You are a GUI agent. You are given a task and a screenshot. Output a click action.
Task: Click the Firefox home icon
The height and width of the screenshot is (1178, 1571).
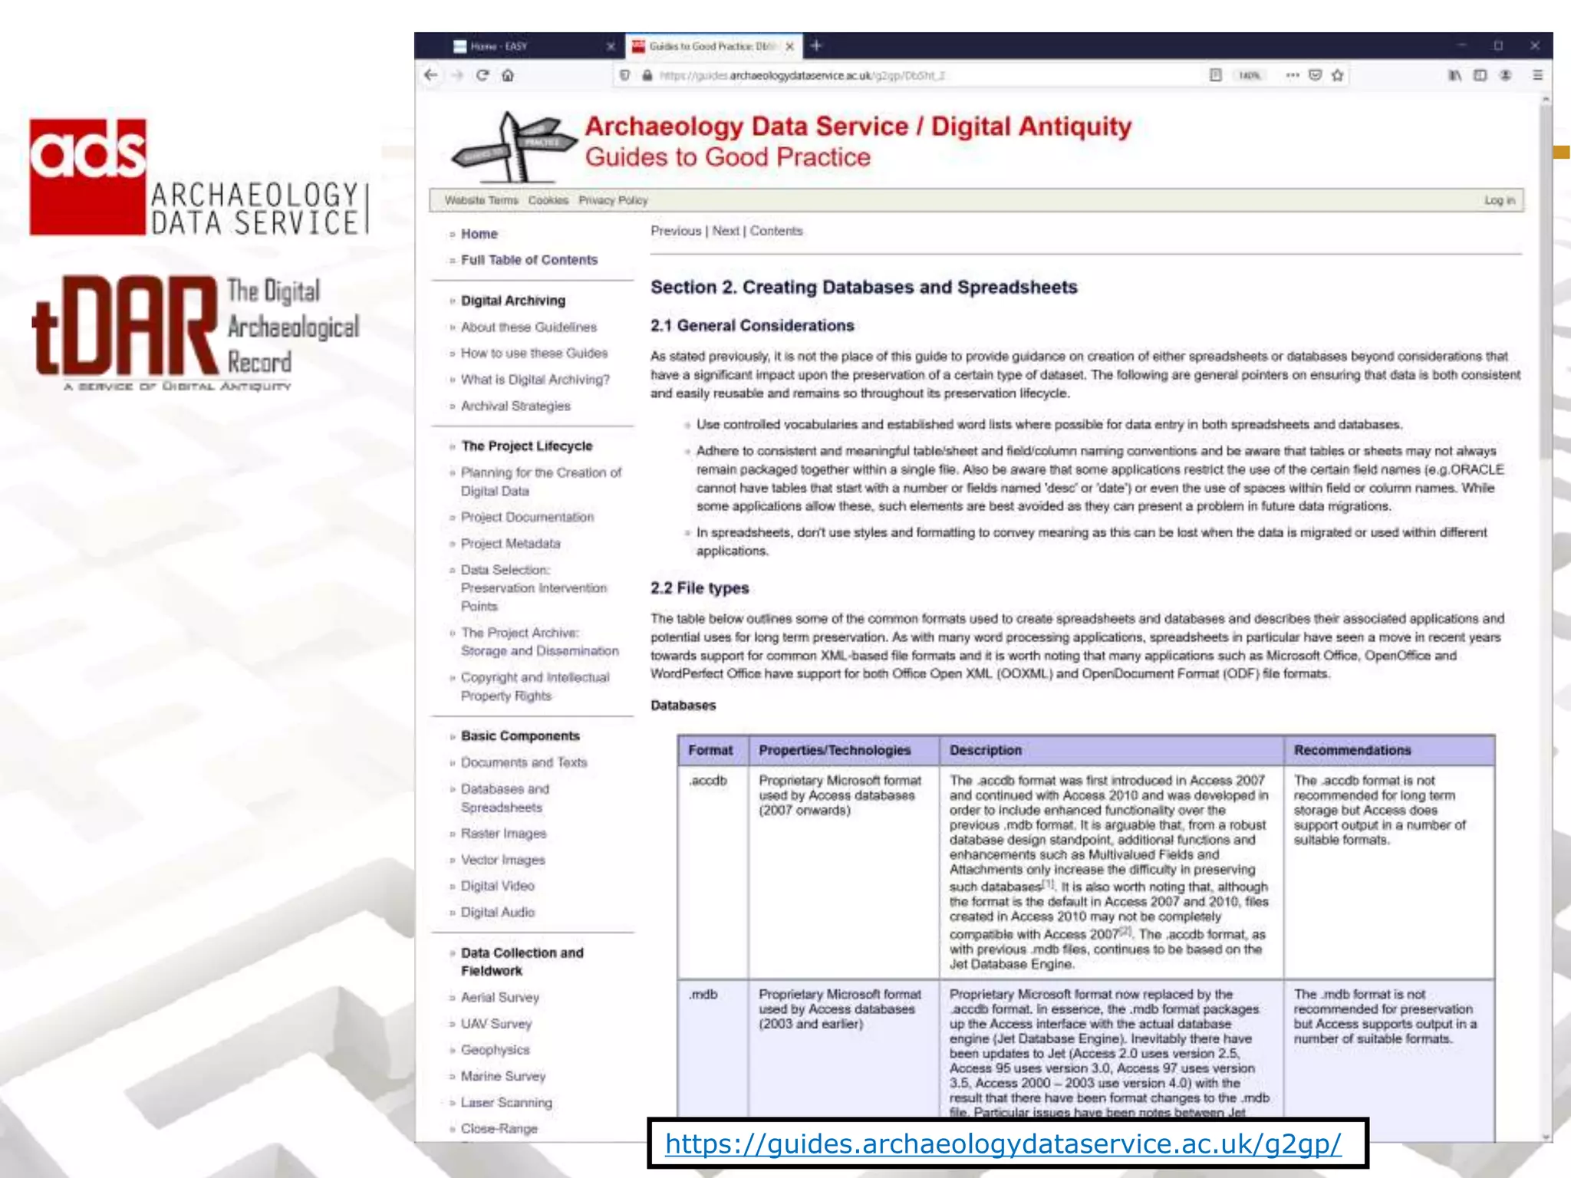[508, 75]
